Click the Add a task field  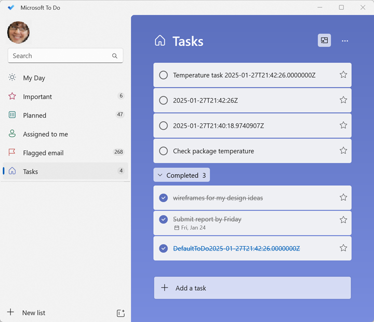(252, 288)
